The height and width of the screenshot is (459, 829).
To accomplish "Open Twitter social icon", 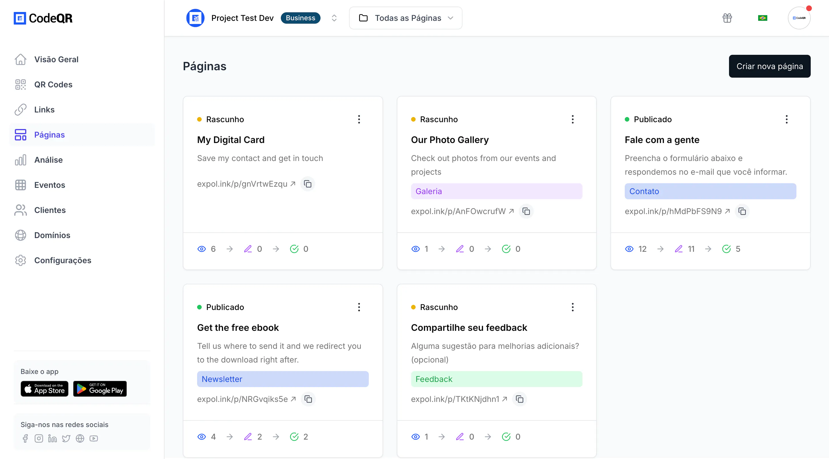I will pos(66,438).
